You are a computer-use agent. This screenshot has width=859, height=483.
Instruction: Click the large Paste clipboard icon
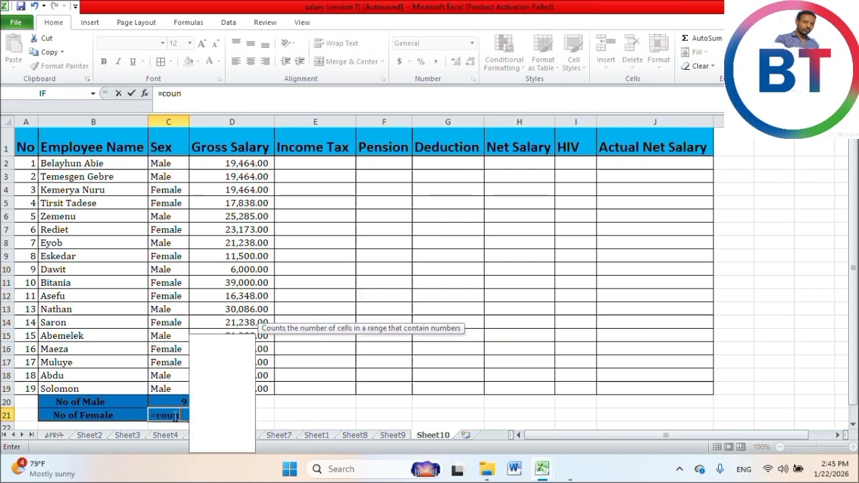[x=13, y=44]
